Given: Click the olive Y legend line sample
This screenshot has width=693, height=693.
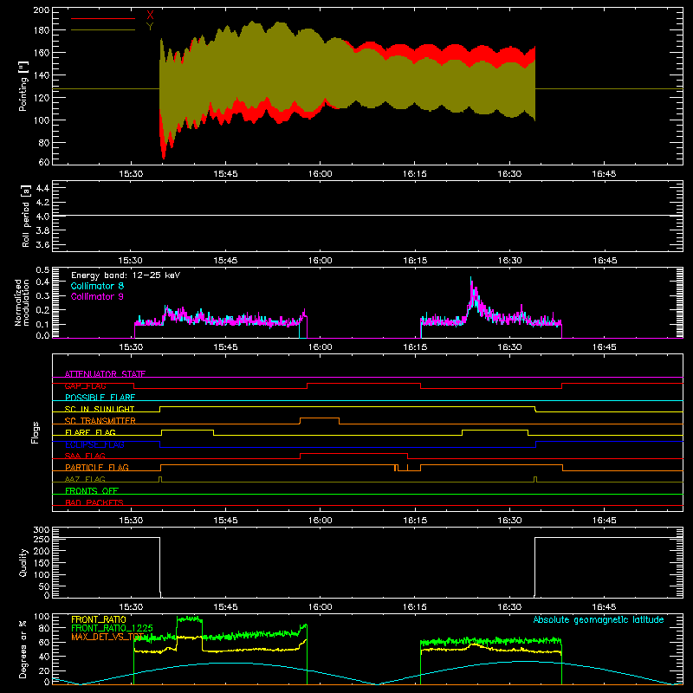Looking at the screenshot, I should click(x=103, y=30).
